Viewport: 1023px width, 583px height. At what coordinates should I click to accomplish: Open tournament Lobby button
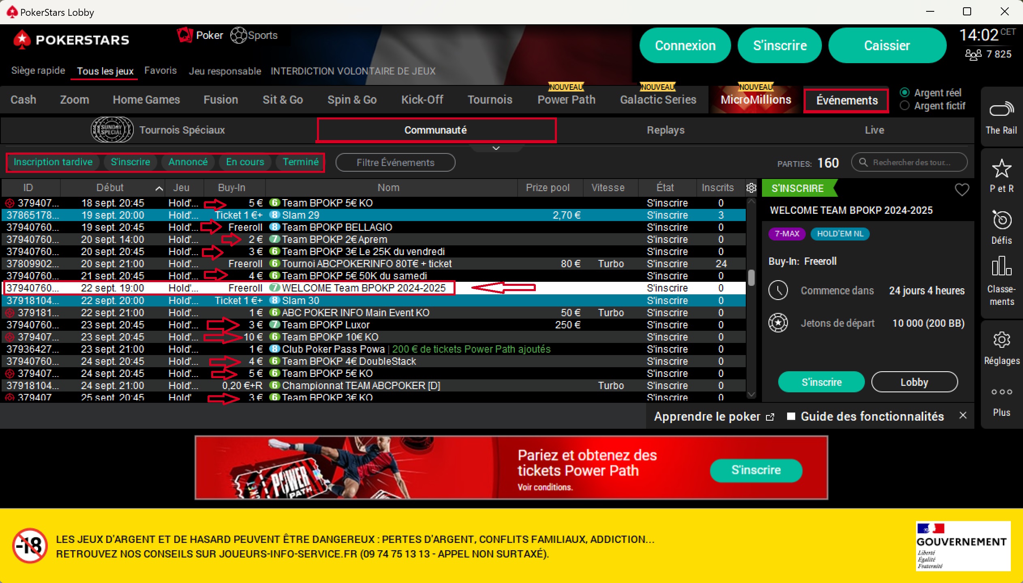[914, 382]
